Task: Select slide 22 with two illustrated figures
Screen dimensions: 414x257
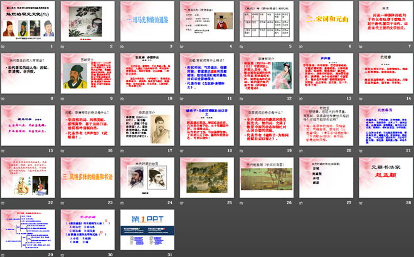Action: click(28, 177)
